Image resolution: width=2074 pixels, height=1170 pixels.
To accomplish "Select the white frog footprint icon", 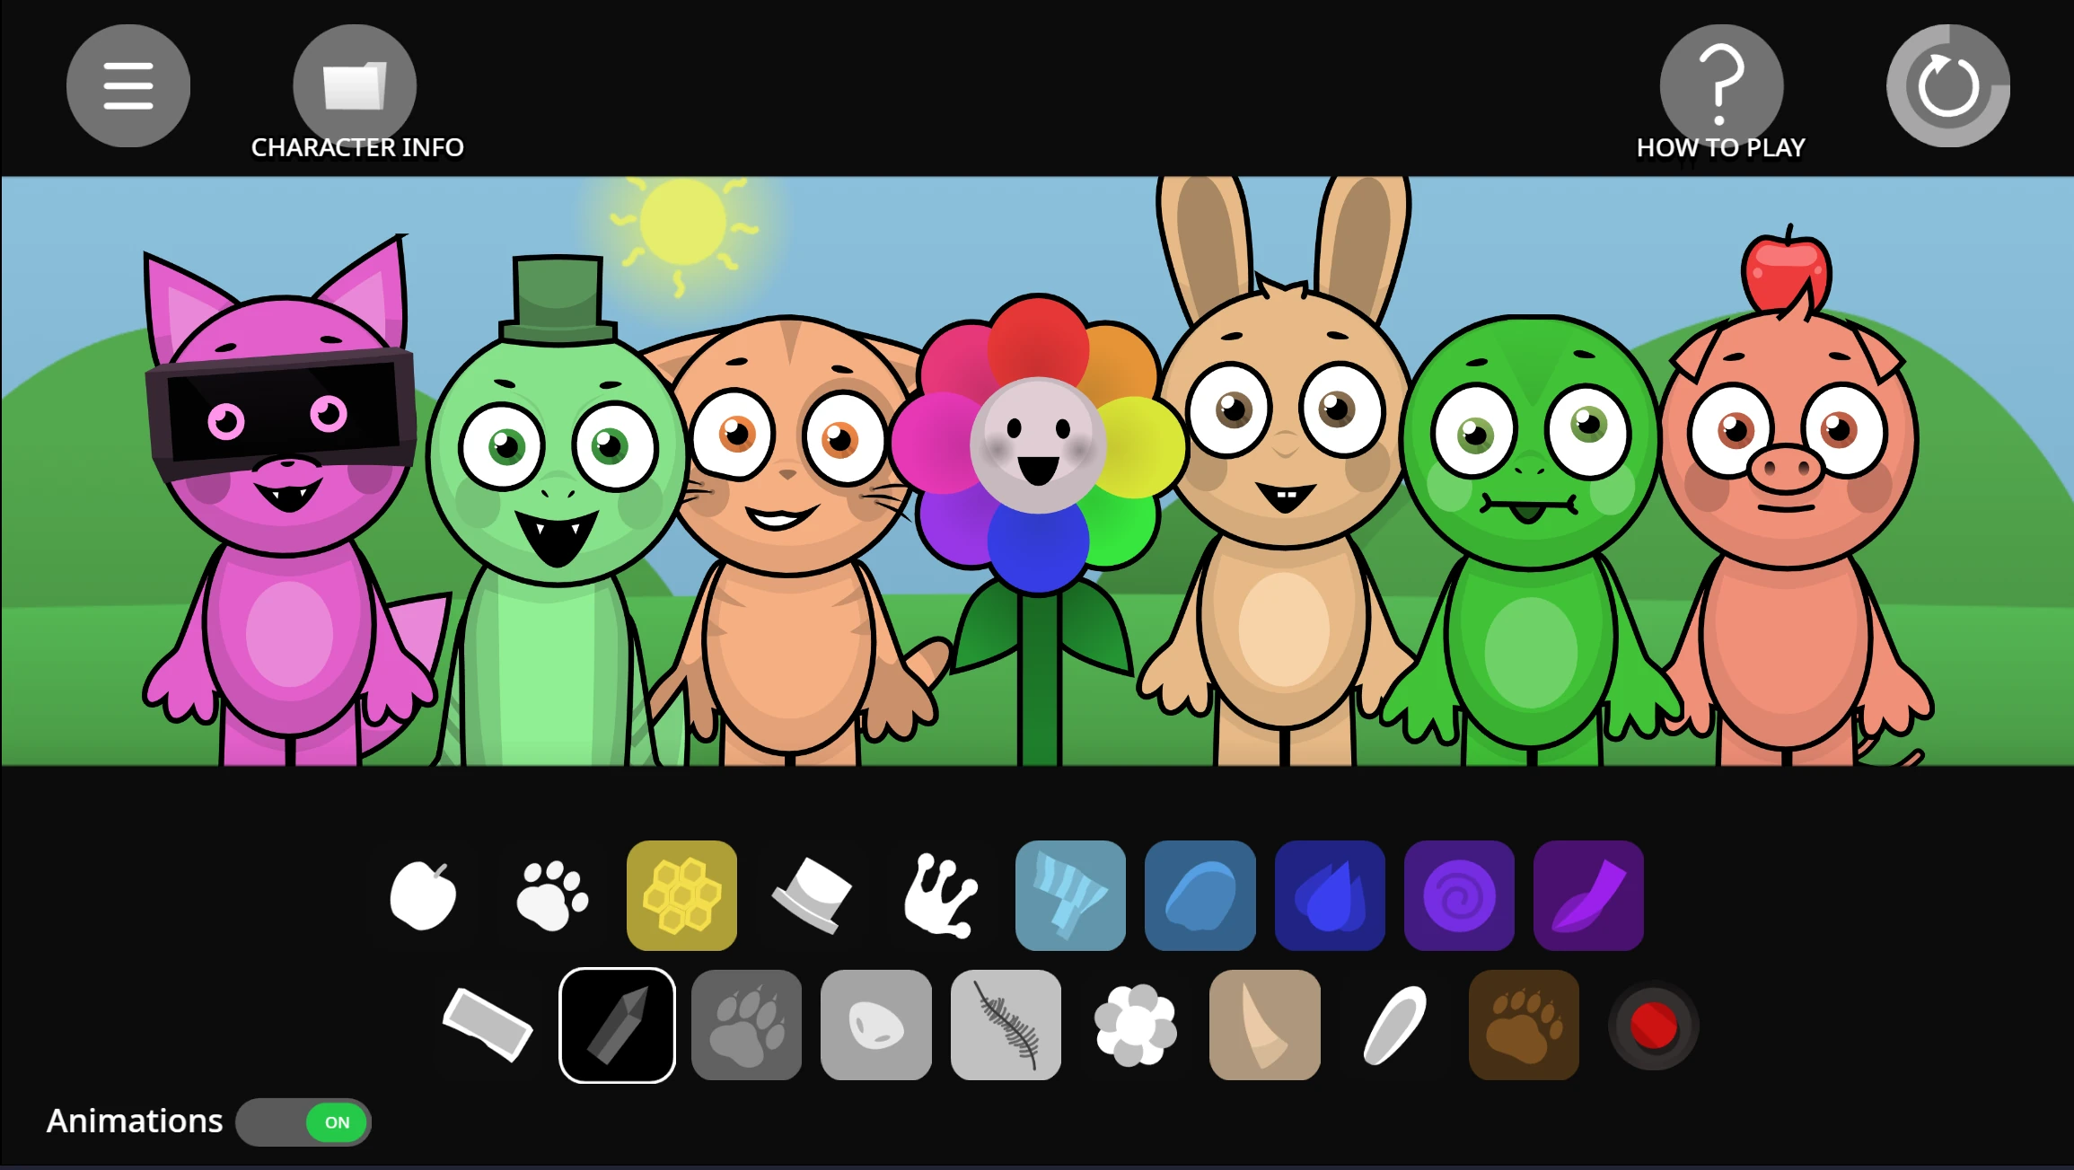I will tap(940, 895).
